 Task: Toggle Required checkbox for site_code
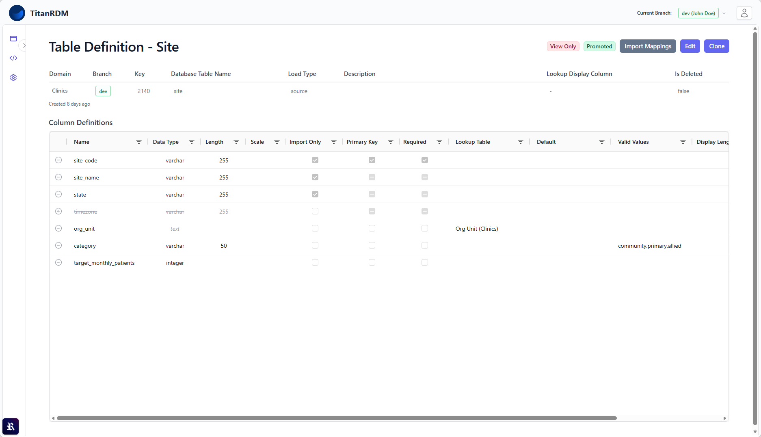click(x=425, y=160)
